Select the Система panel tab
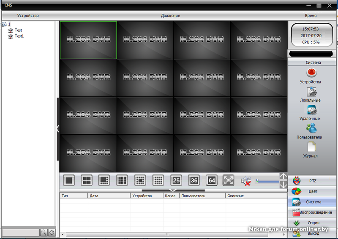Image resolution: width=338 pixels, height=239 pixels. coord(312,202)
